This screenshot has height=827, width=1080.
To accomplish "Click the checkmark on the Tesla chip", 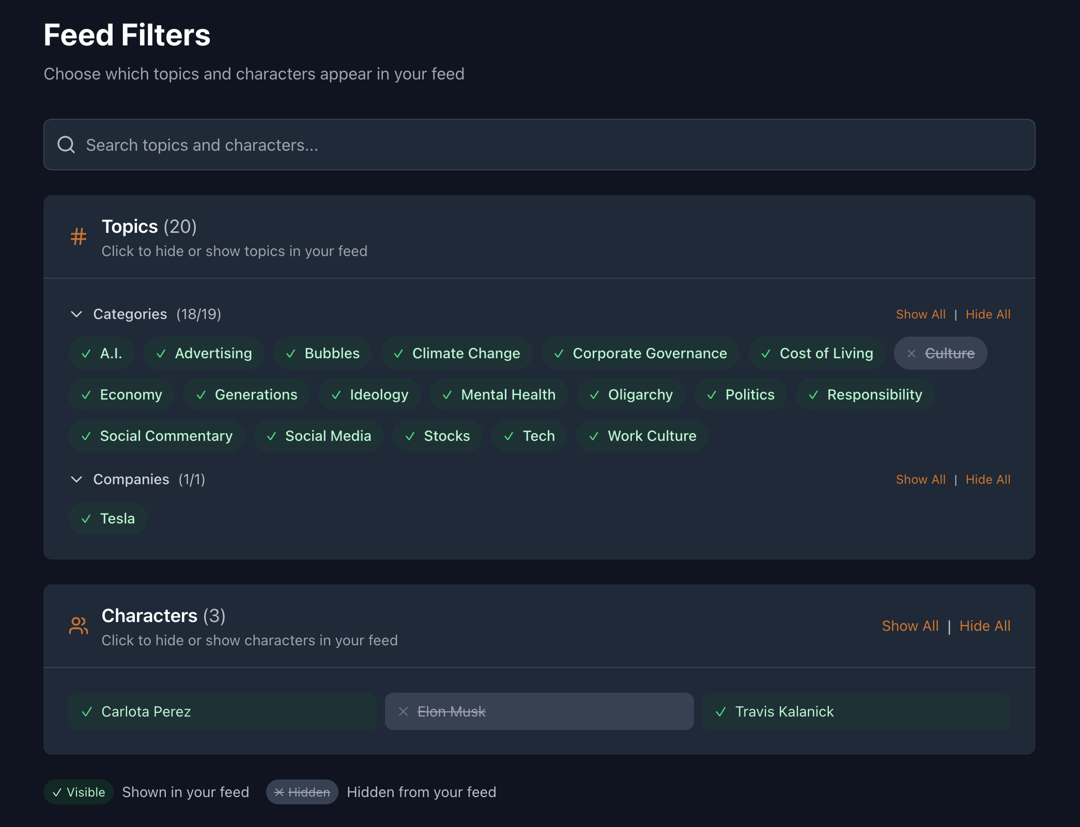I will (86, 518).
